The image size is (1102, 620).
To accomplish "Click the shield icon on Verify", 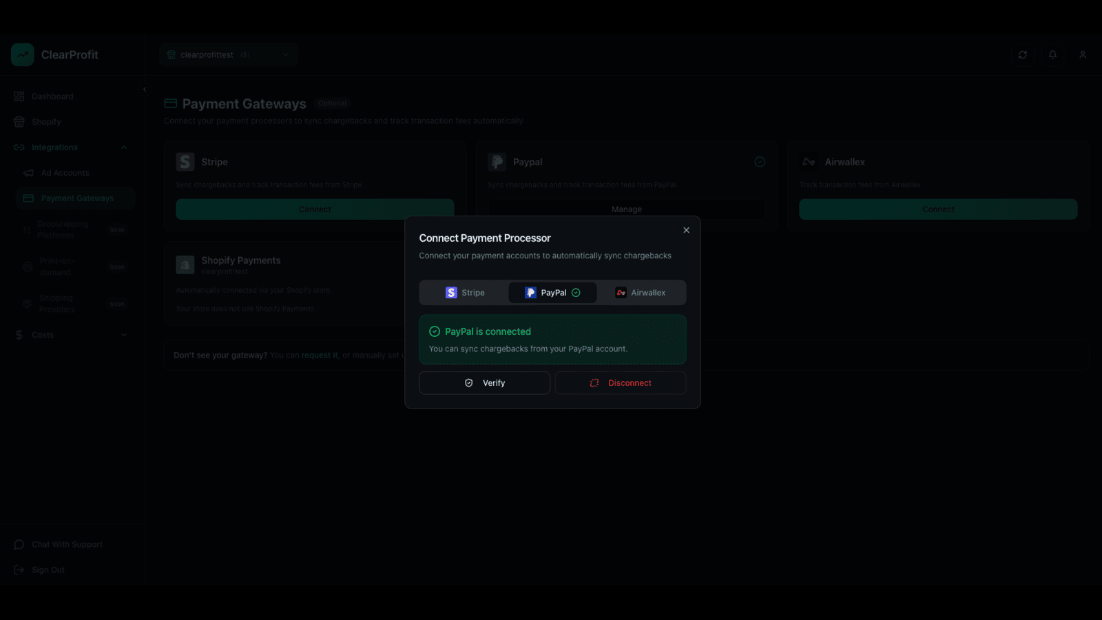I will coord(469,383).
